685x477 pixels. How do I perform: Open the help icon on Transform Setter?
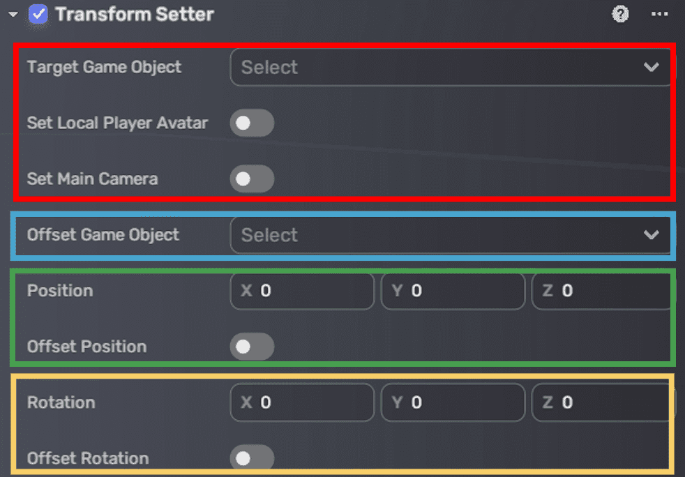click(x=620, y=14)
